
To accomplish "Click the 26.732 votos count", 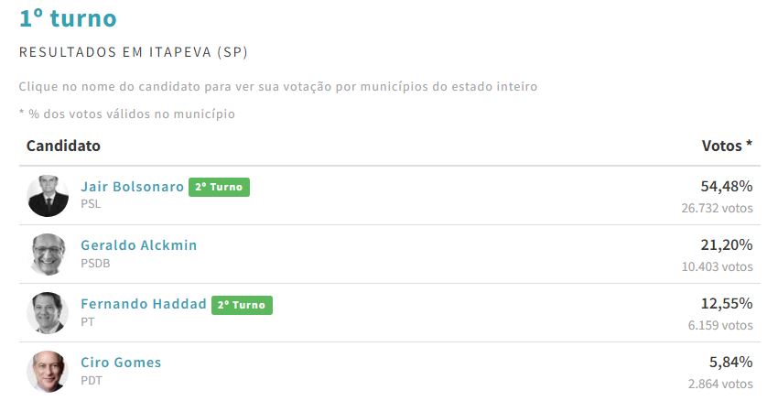I will [x=718, y=209].
